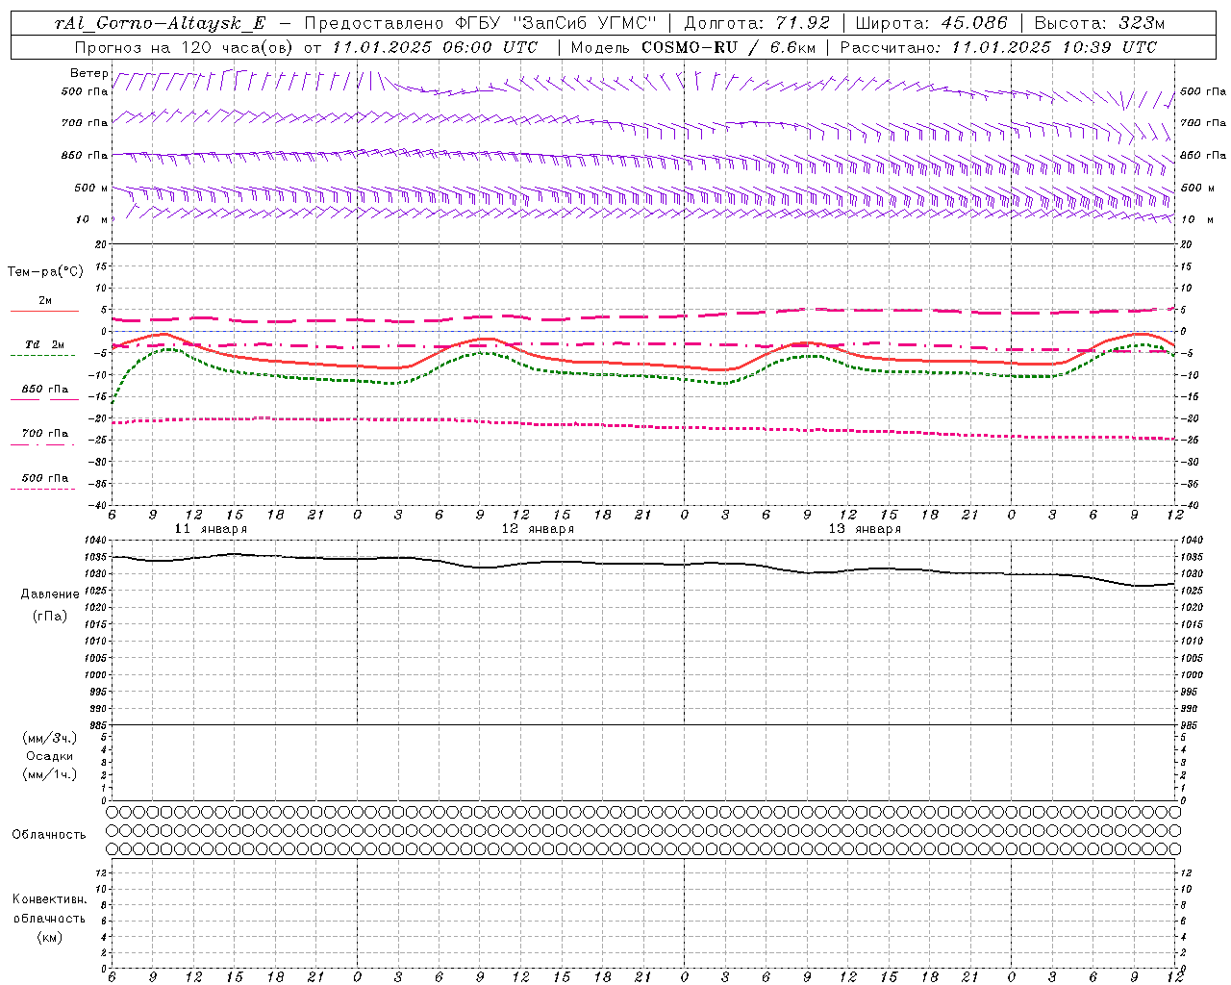Click the 500 м wind level label on left
The image size is (1231, 985).
click(x=91, y=188)
